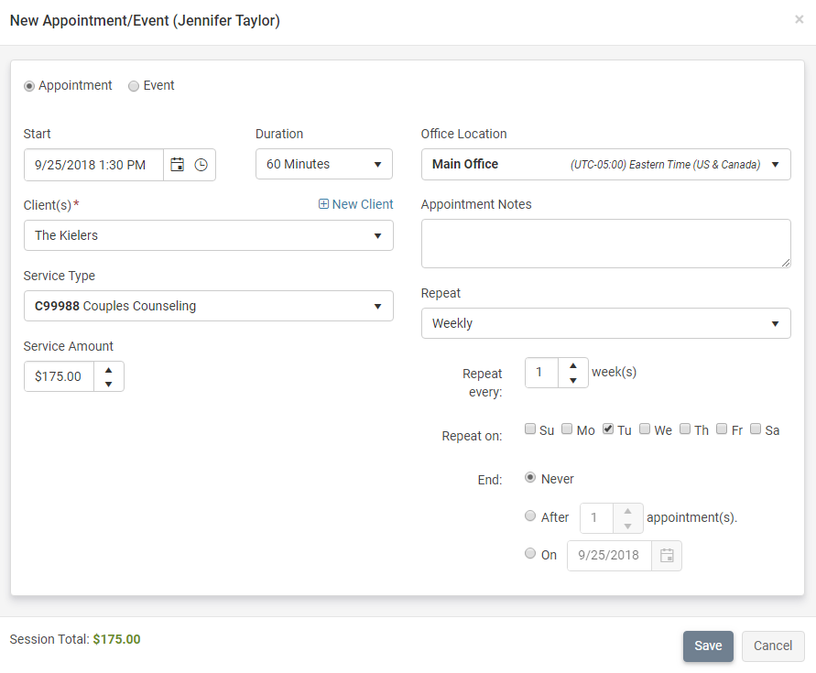The width and height of the screenshot is (816, 673).
Task: Uncheck the Tu weekday checkbox
Action: (608, 429)
